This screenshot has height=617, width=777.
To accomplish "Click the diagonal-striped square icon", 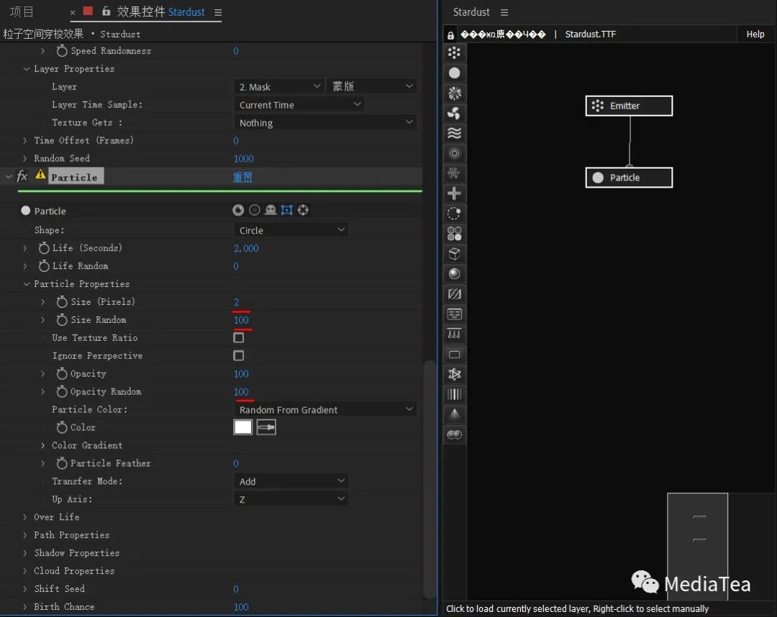I will [x=454, y=294].
